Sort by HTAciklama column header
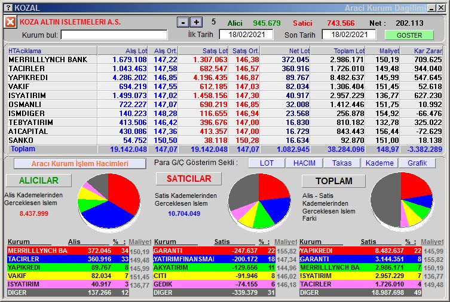 point(52,51)
